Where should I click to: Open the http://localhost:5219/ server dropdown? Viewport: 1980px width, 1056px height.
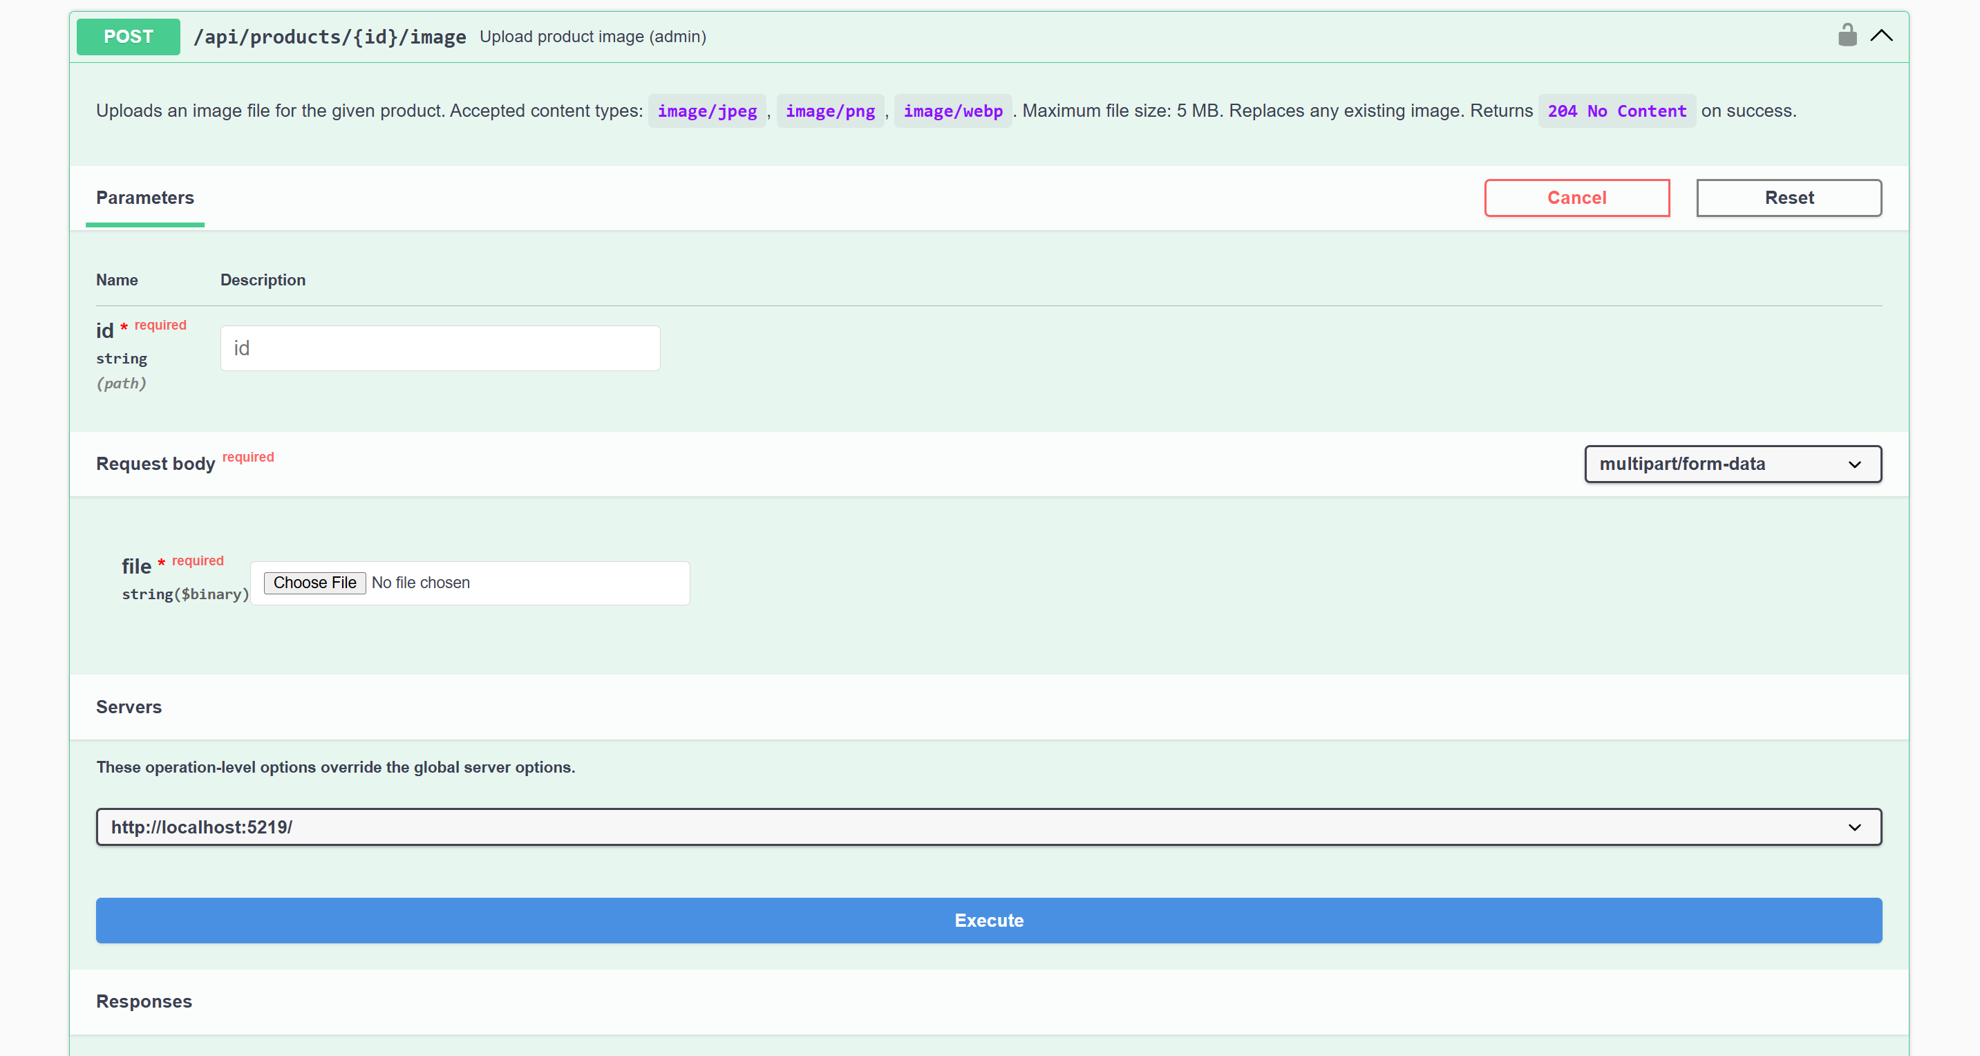click(988, 827)
